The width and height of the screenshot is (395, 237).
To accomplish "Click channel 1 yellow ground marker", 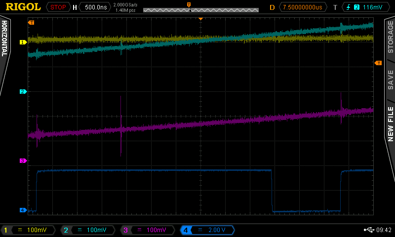I will click(x=23, y=42).
